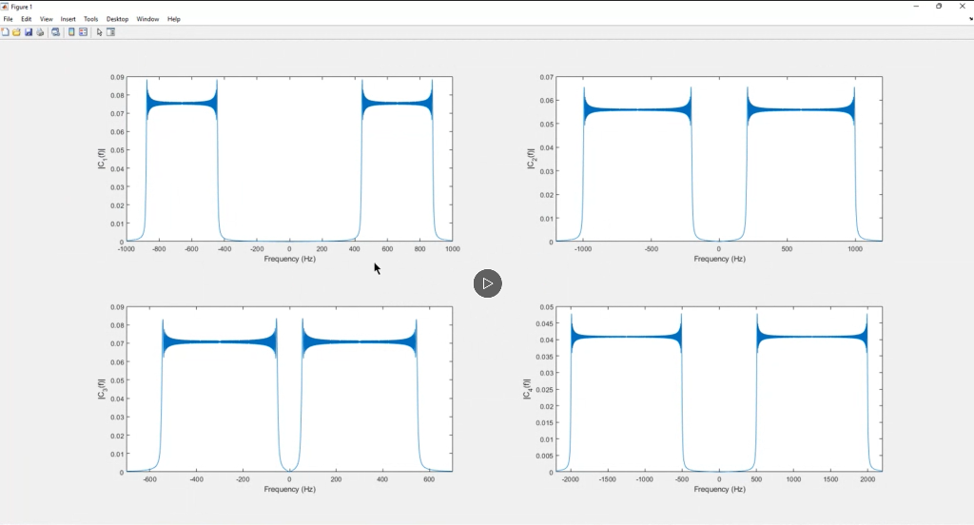974x525 pixels.
Task: Select the |C1(f)| spectrum plot axes
Action: [289, 159]
